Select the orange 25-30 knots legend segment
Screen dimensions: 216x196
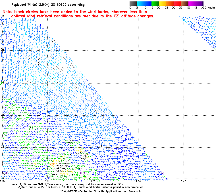tap(170, 3)
